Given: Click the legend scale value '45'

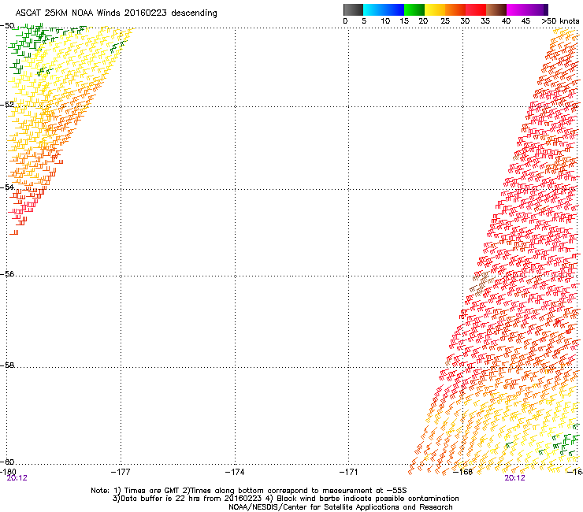Looking at the screenshot, I should point(525,21).
